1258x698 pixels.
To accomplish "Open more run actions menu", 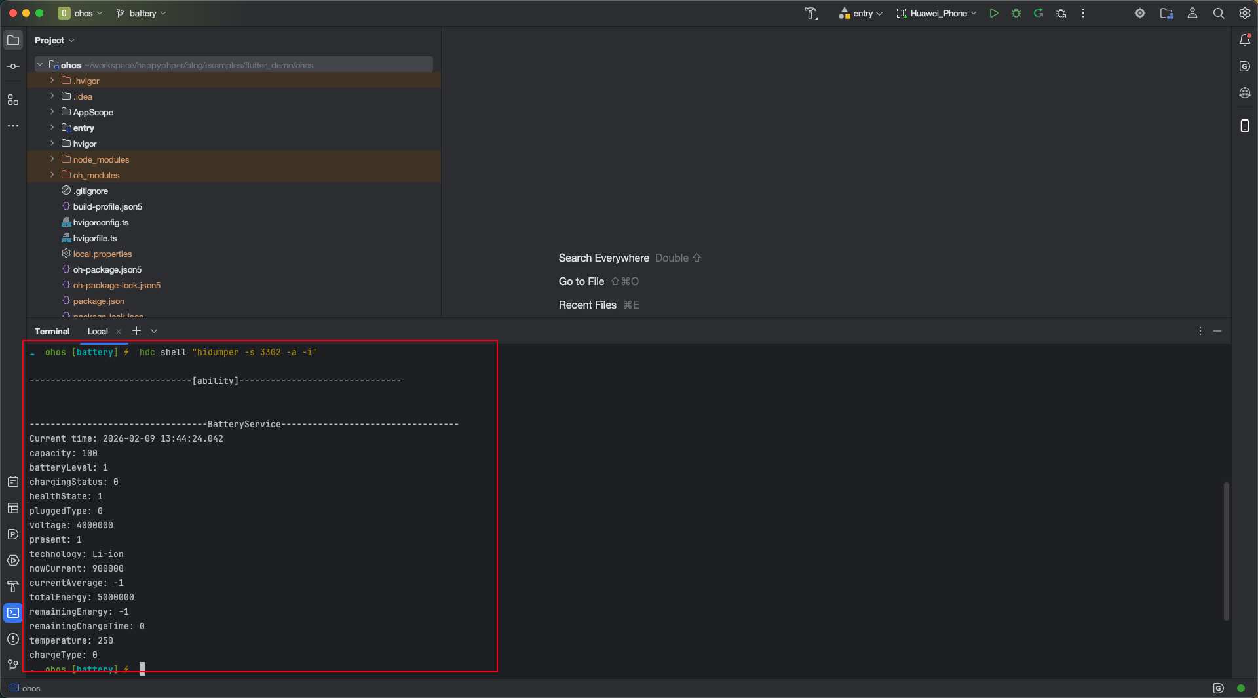I will pos(1083,13).
